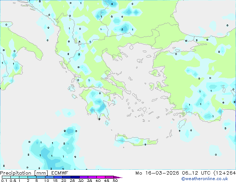
Task: Click the '4' precipitation value on the map
Action: pyautogui.click(x=112, y=4)
